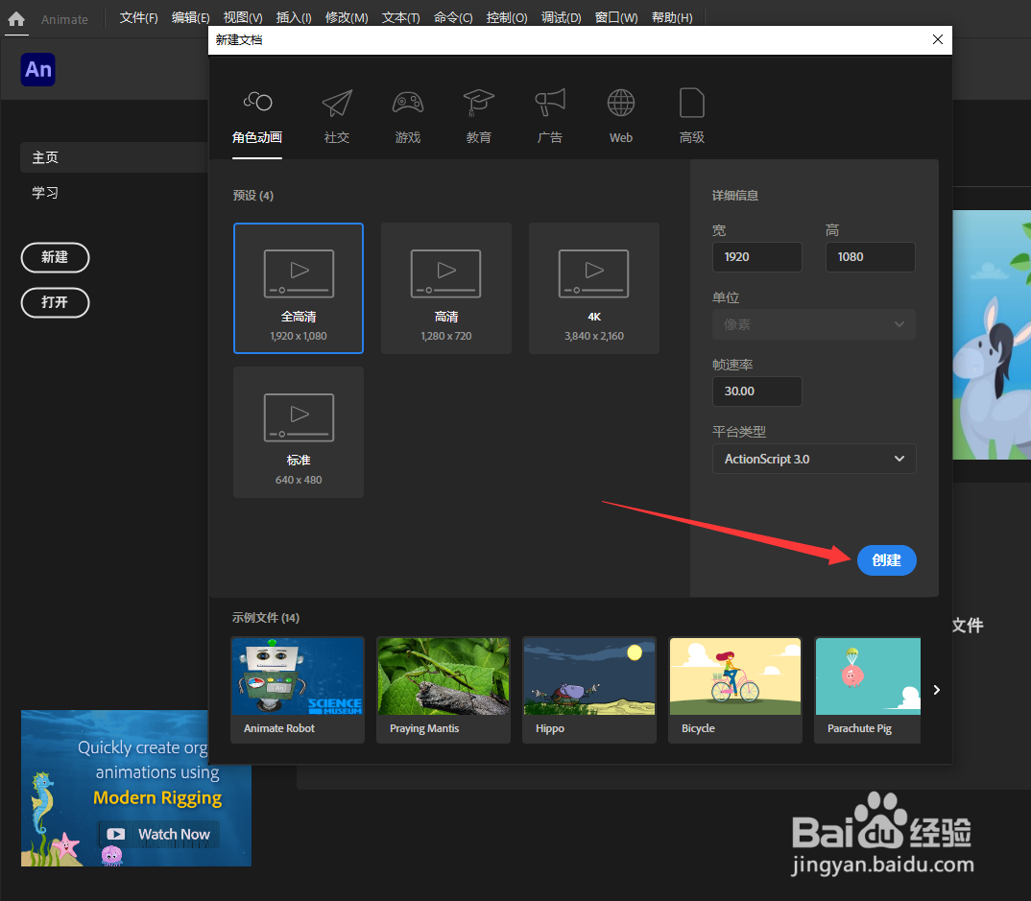This screenshot has width=1031, height=901.
Task: Click Watch Now on Modern Rigging banner
Action: click(158, 834)
